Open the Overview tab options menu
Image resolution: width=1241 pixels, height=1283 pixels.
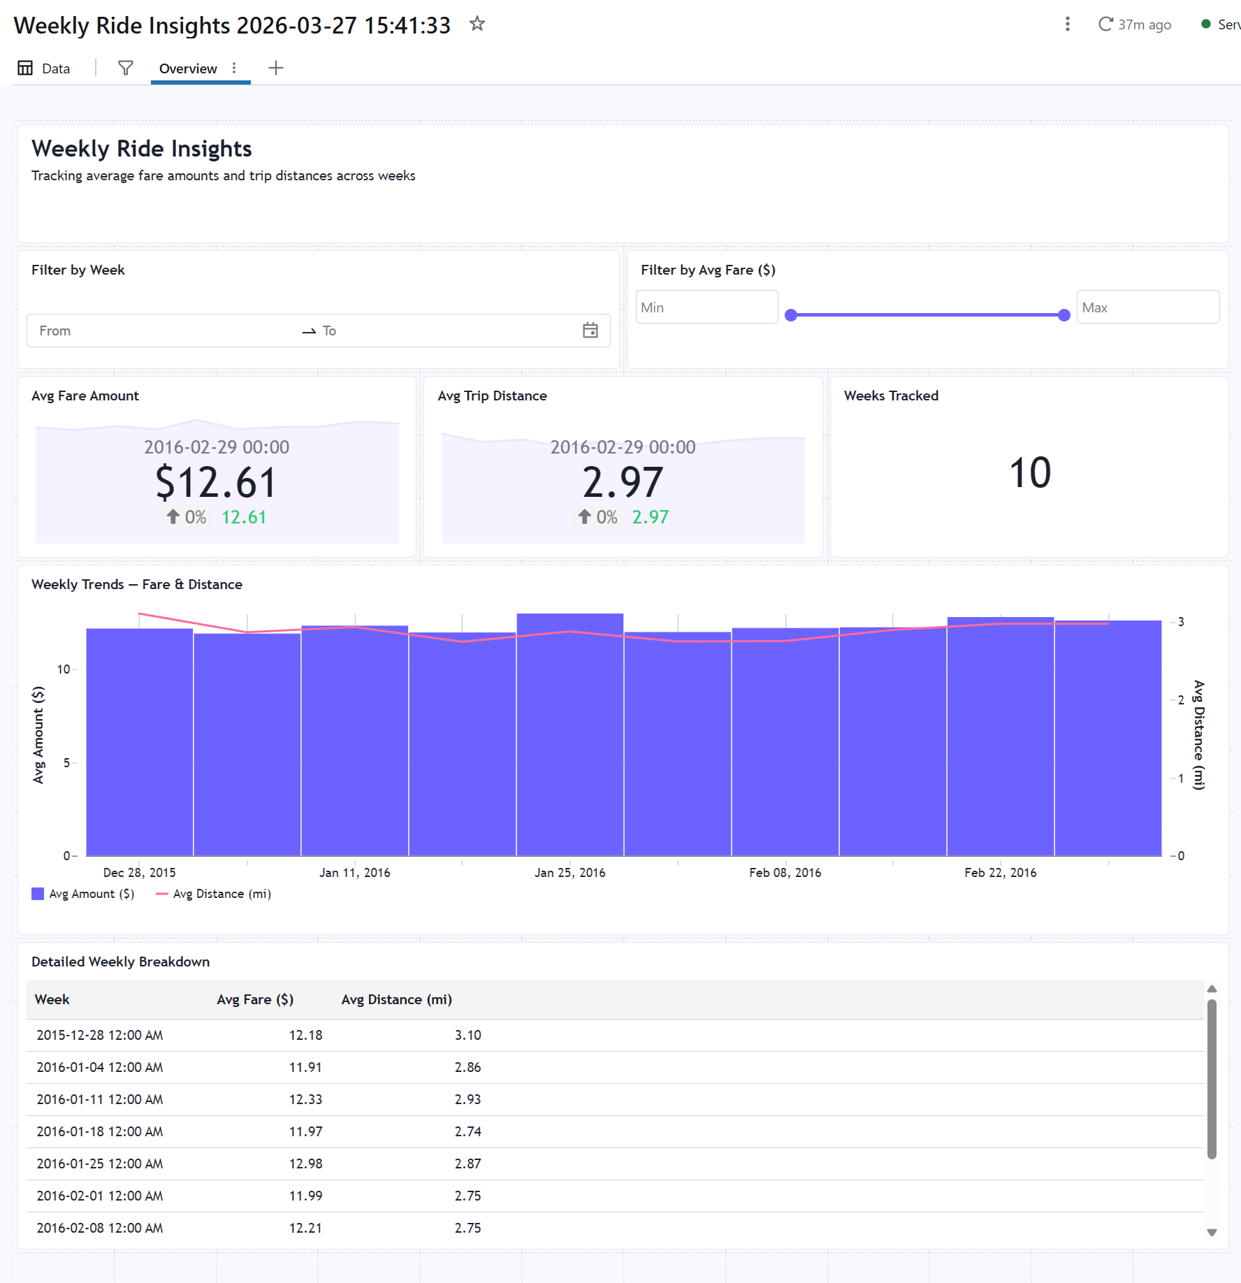click(x=234, y=68)
